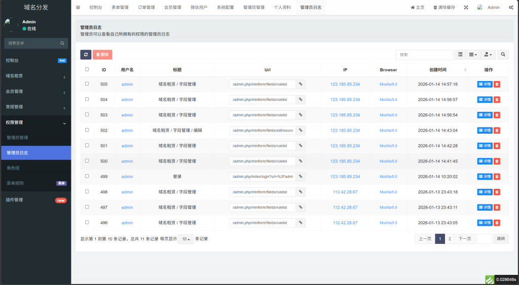Expand the 常规管理 sidebar menu
Viewport: 519px width, 285px height.
coord(35,107)
